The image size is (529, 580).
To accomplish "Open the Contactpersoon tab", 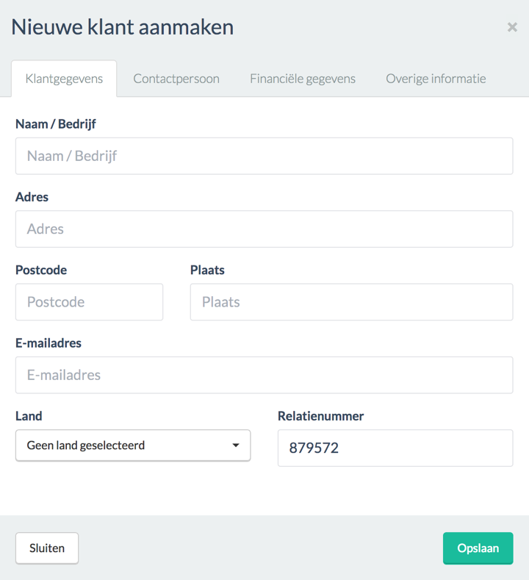I will [x=176, y=79].
